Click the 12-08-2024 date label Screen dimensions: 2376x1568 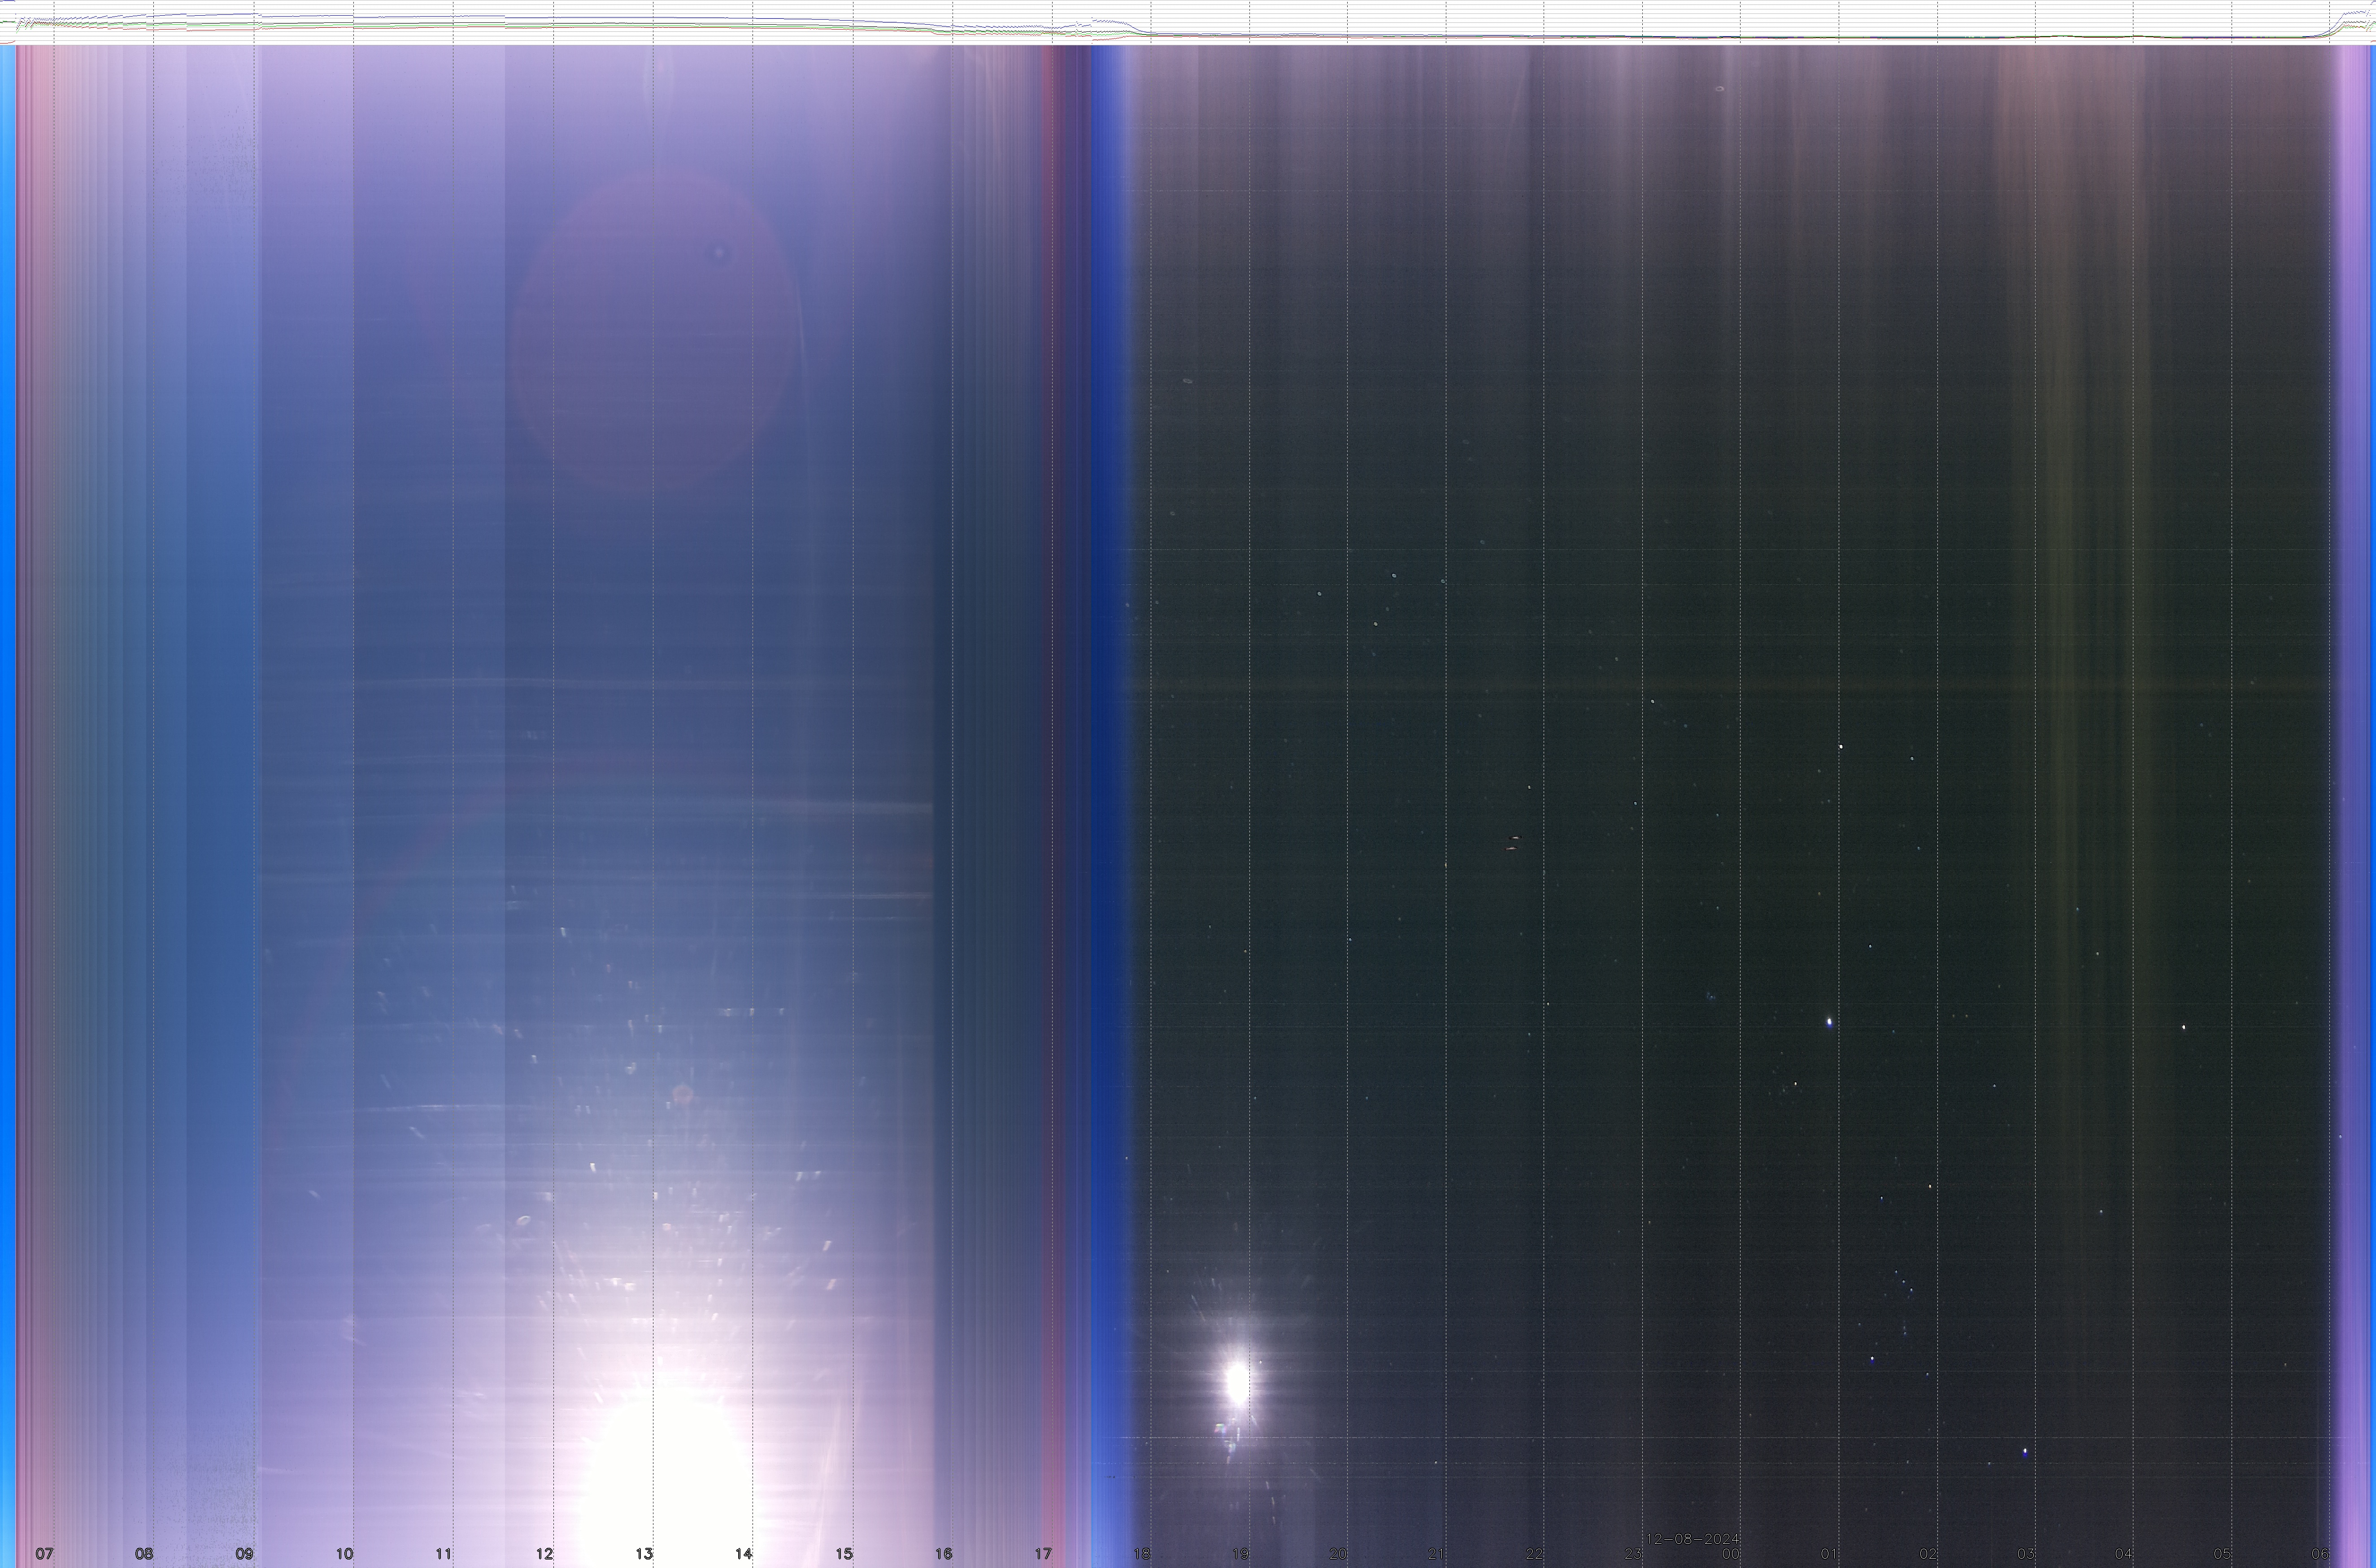(1693, 1539)
